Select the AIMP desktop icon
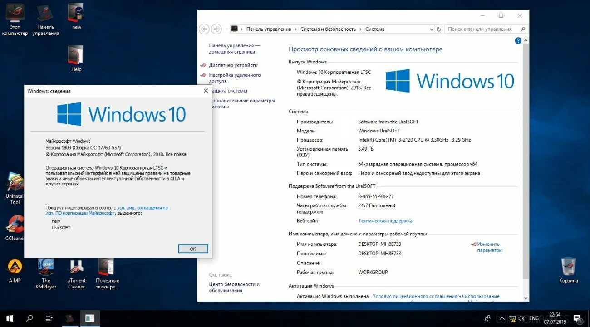 [x=15, y=271]
